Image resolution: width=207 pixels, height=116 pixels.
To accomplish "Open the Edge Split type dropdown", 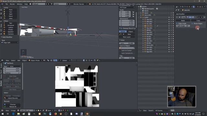I will [x=10, y=43].
